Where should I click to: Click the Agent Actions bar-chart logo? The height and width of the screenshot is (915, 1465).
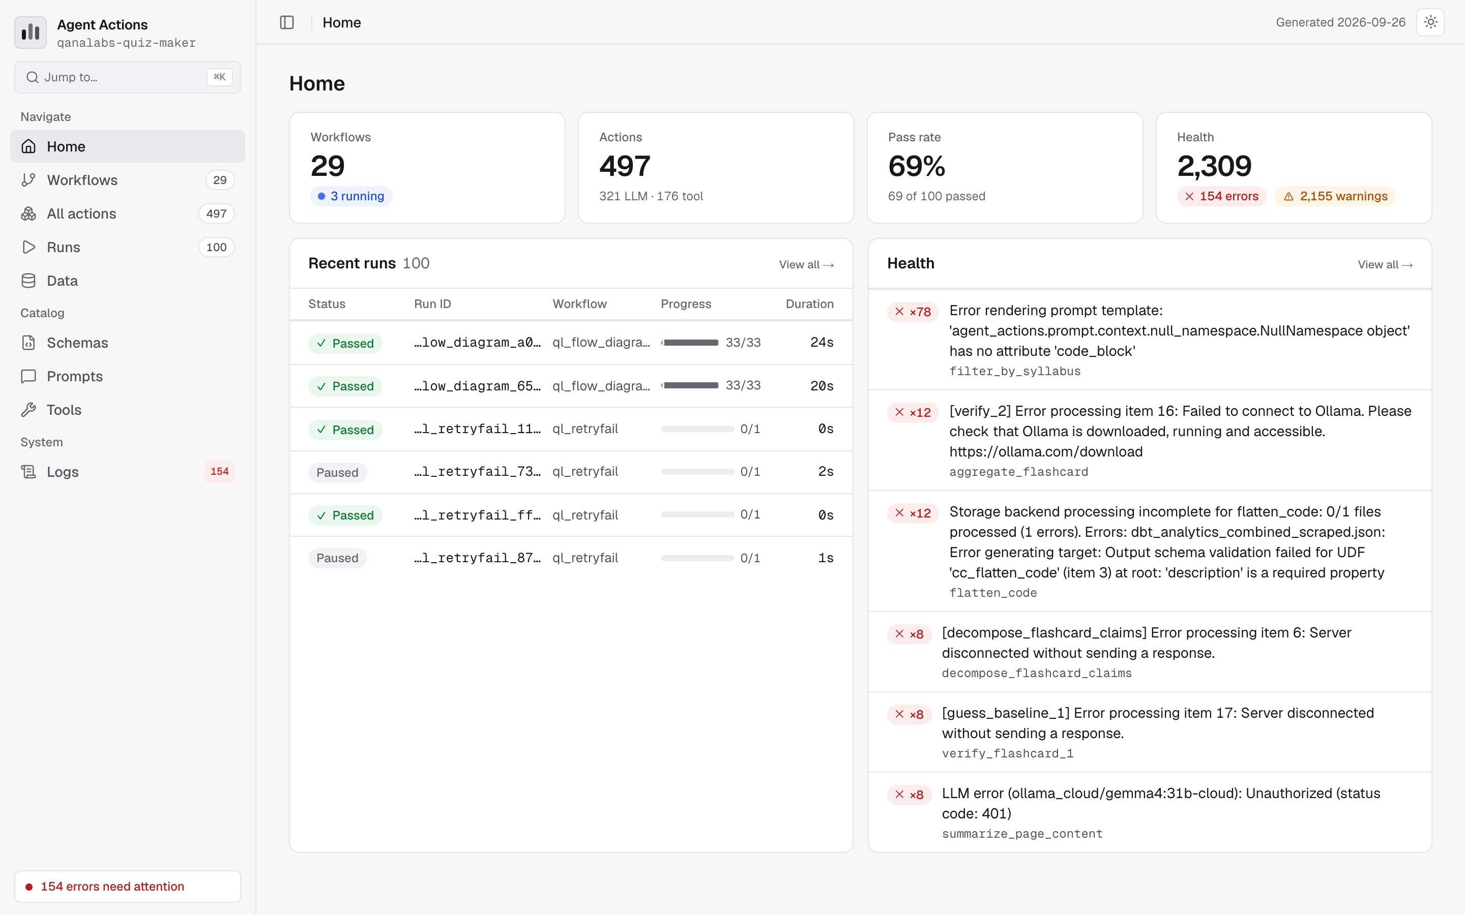coord(31,33)
